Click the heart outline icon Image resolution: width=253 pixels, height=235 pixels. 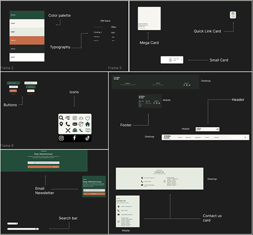[88, 118]
